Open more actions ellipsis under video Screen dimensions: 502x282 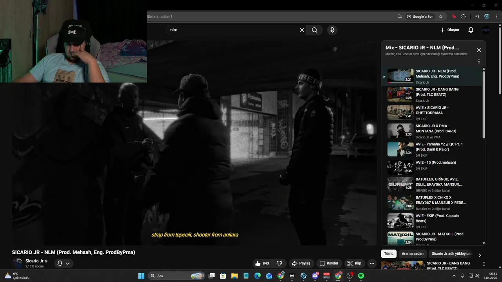click(372, 264)
